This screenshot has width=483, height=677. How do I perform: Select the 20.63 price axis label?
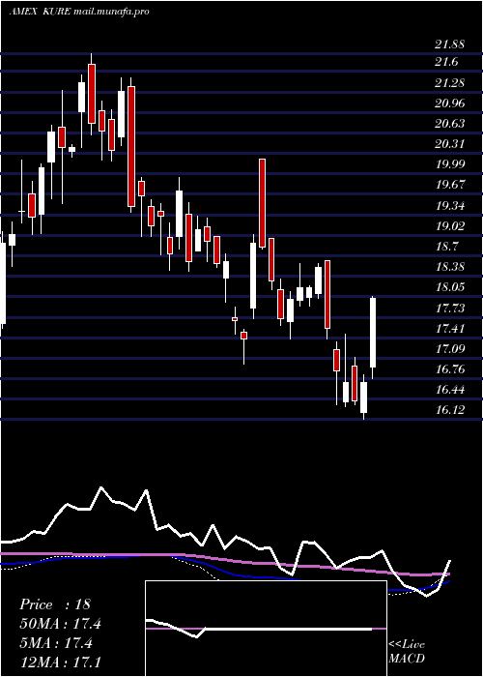point(449,123)
